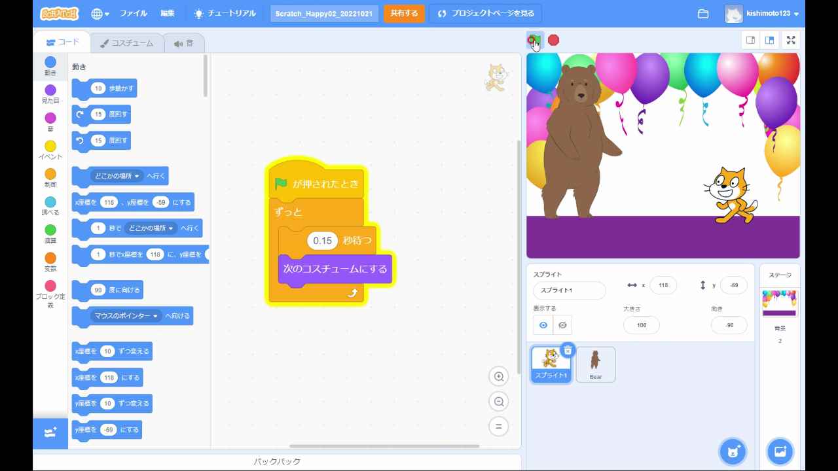Show the sprite with eye icon
This screenshot has width=838, height=471.
tap(543, 325)
